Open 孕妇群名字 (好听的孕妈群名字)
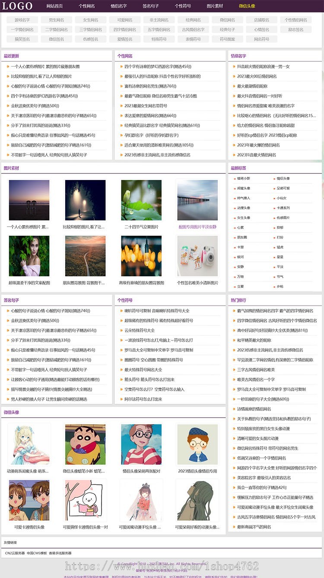 pos(152,135)
